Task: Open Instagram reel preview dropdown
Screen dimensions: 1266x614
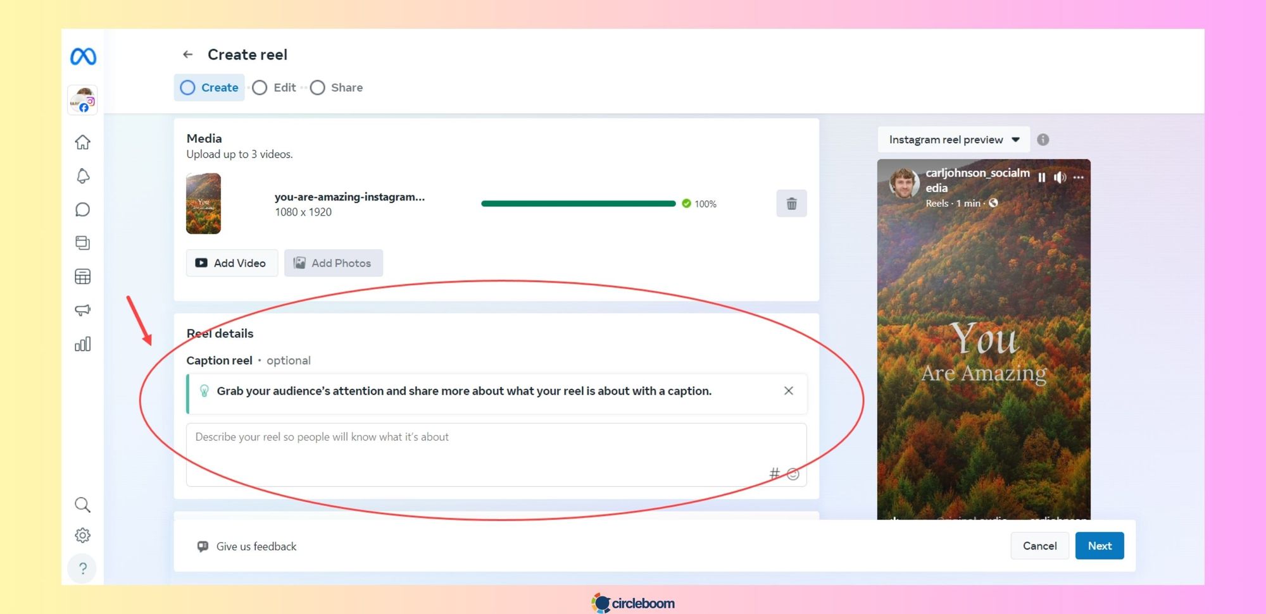Action: tap(954, 140)
